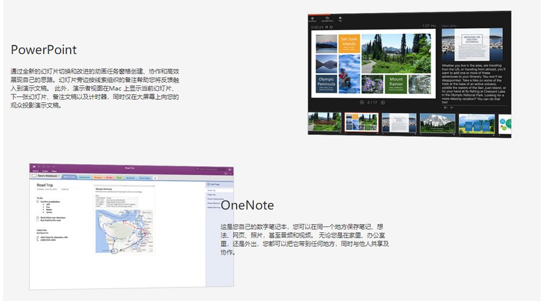Viewport: 543px width, 301px height.
Task: Click the San Juan Islands orange tile
Action: coord(349,43)
